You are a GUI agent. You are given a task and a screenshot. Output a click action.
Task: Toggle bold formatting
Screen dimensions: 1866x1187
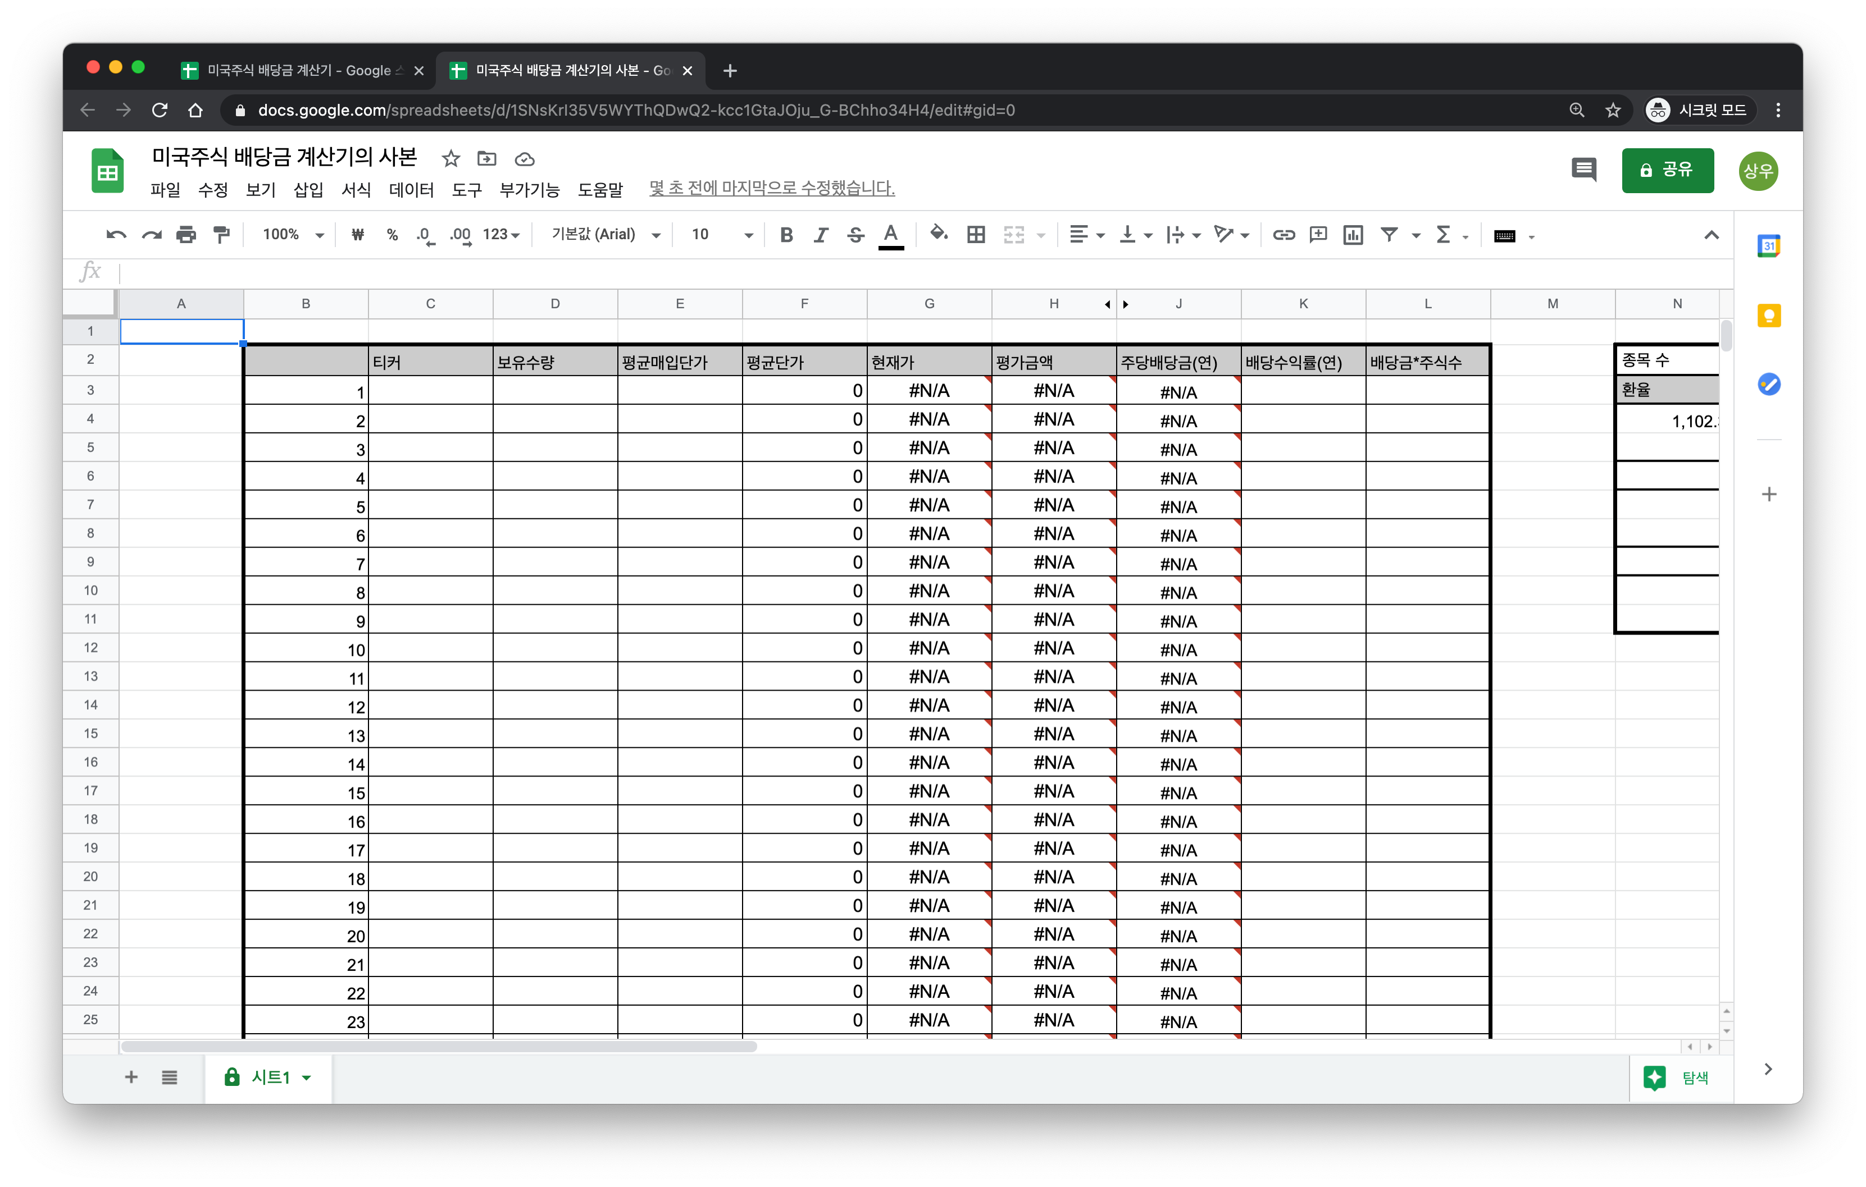tap(786, 235)
